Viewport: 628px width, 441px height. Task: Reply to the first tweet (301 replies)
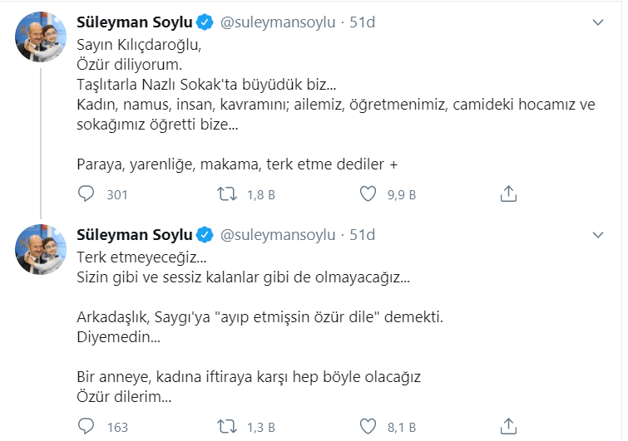87,194
